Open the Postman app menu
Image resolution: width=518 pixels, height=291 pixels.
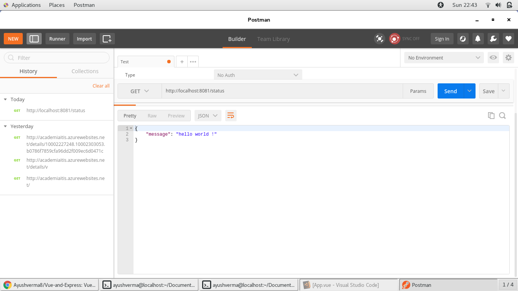[84, 5]
